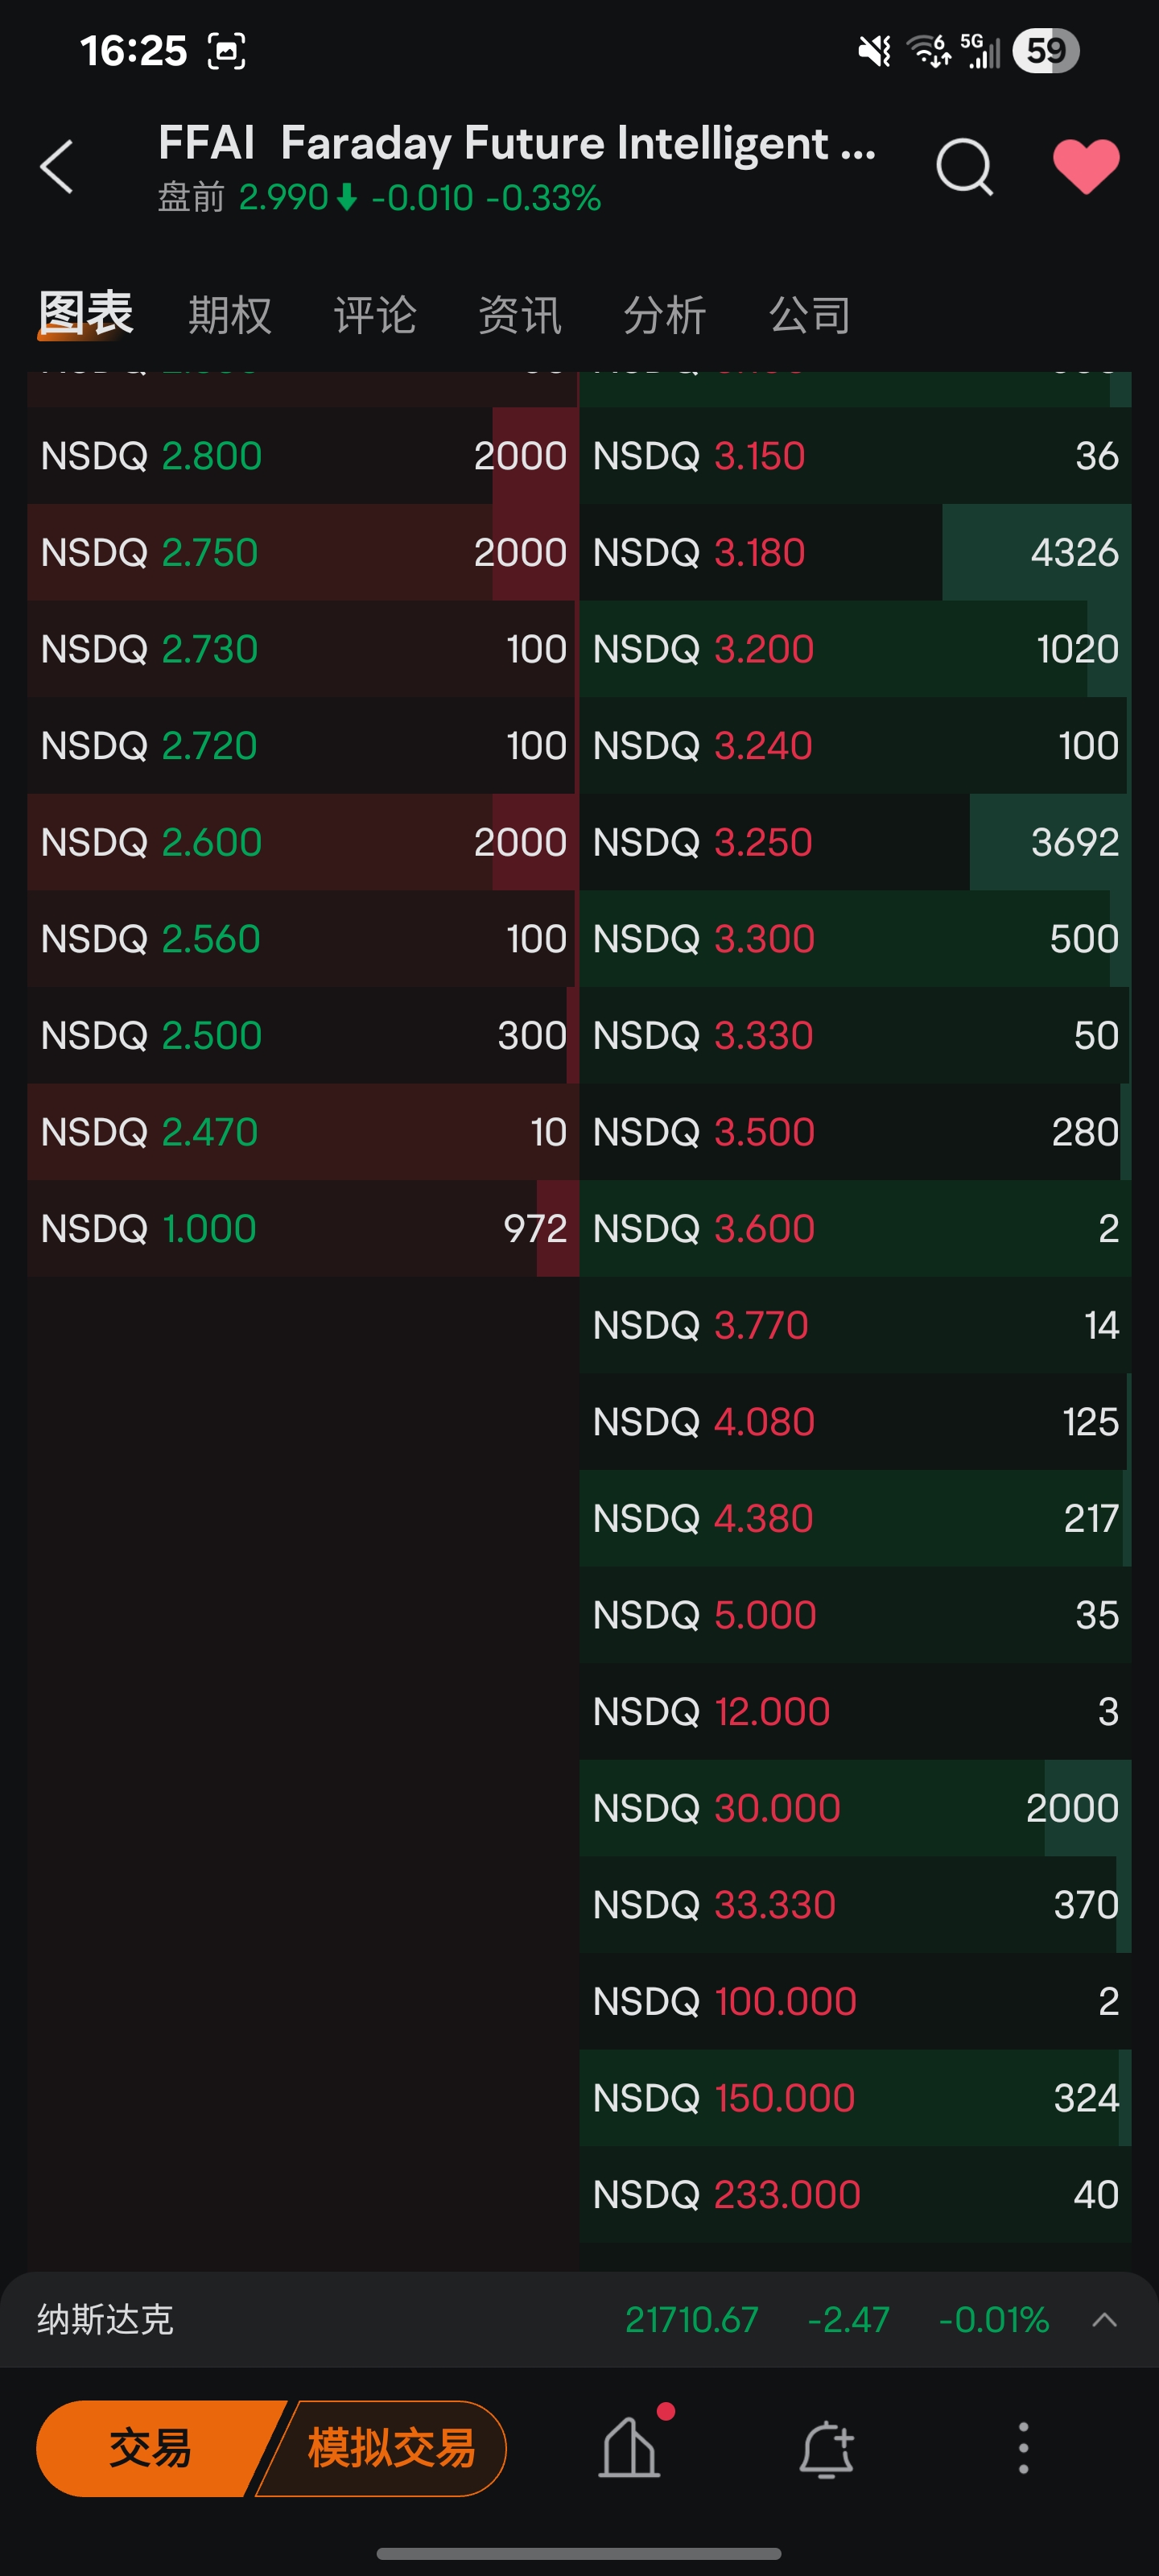Open the 分析 tab

(665, 315)
